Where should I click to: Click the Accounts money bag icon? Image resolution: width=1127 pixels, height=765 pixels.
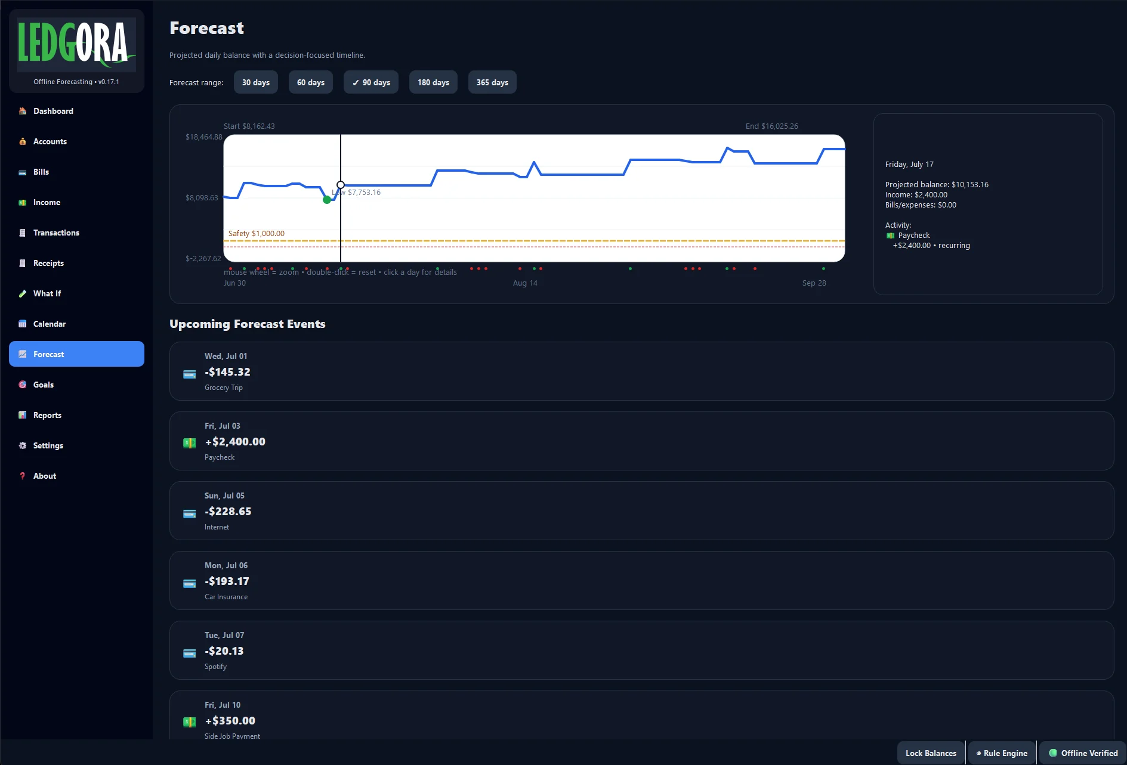click(x=23, y=141)
